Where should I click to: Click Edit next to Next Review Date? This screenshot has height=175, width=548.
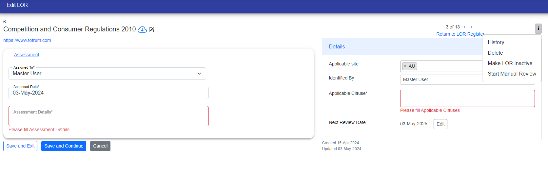440,124
